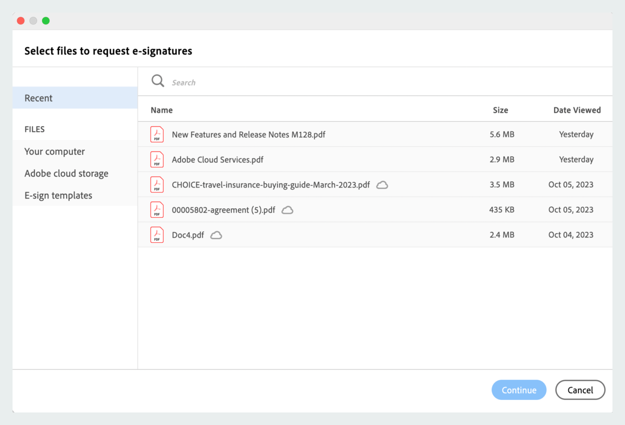Click cloud icon beside CHOICE-travel-insurance file
The height and width of the screenshot is (425, 625).
click(382, 185)
